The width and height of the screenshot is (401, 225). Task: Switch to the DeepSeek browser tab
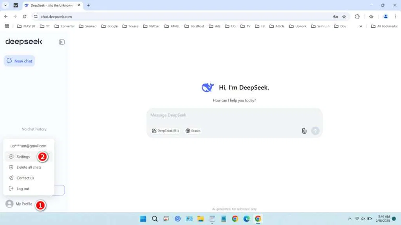pos(51,5)
